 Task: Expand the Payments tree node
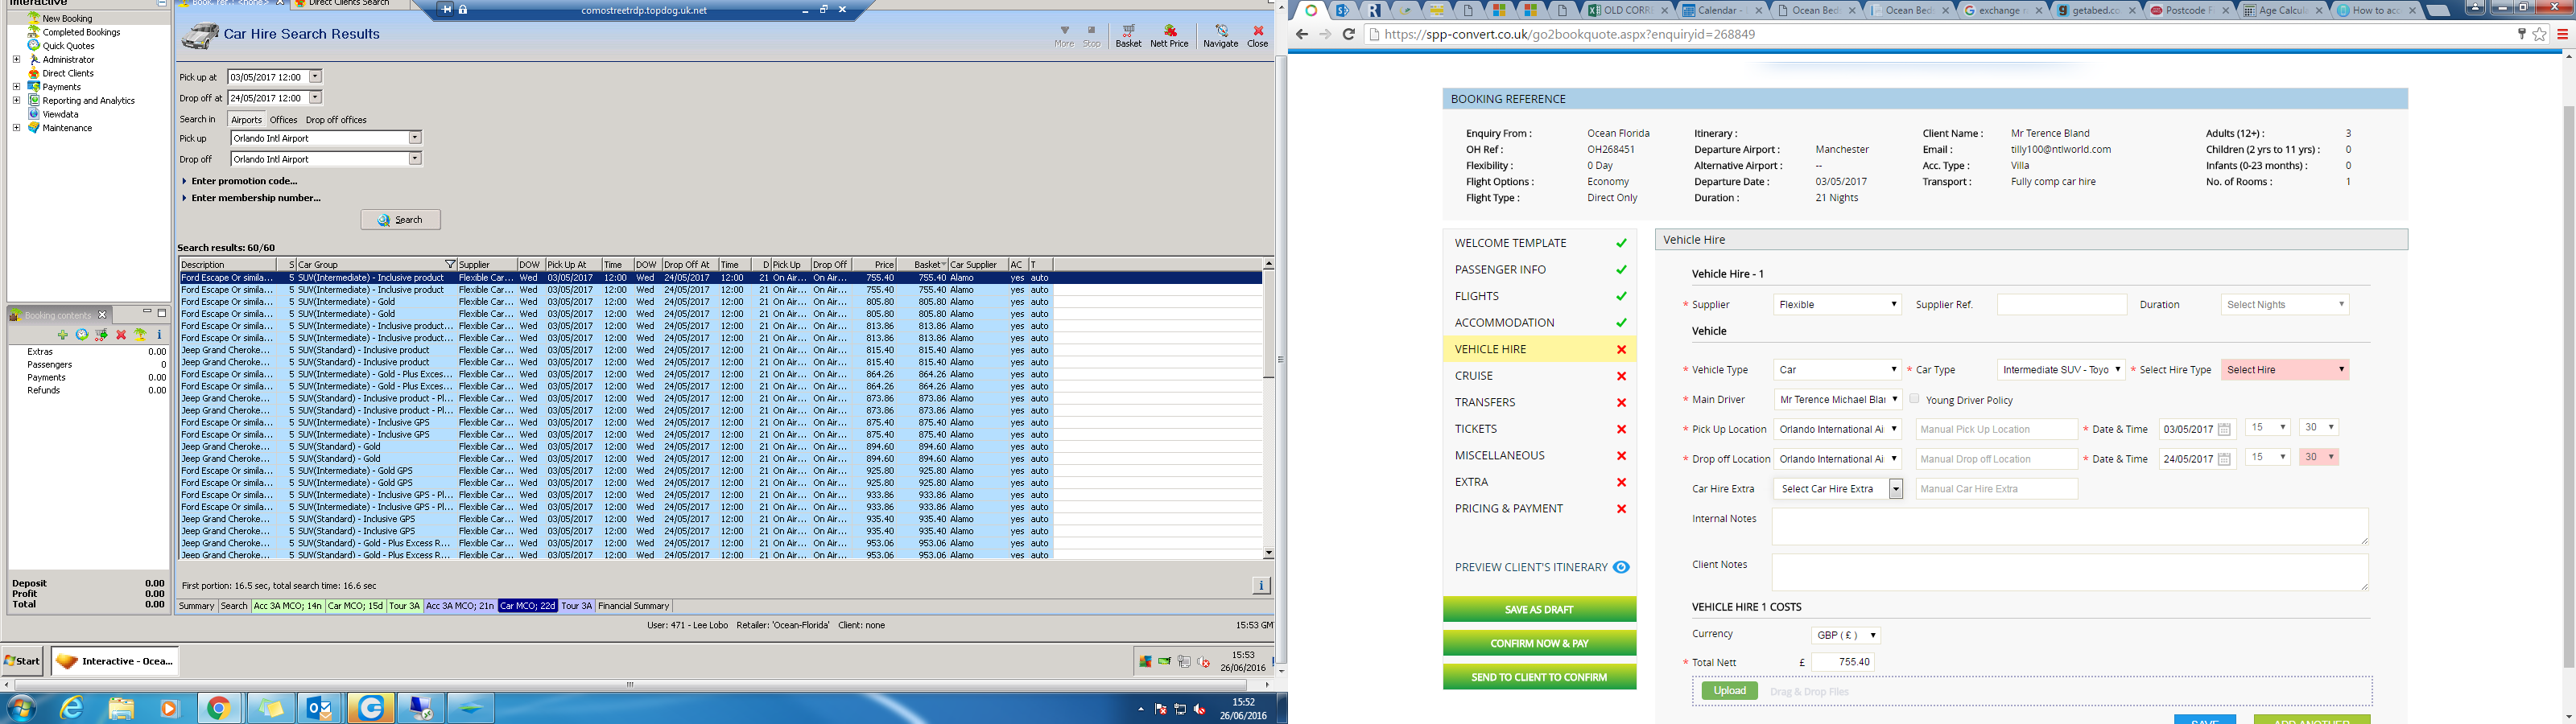(x=16, y=87)
